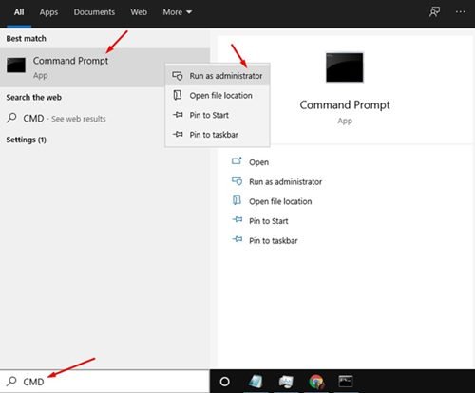Viewport: 475px width, 393px height.
Task: Open the Command Prompt taskbar icon
Action: (346, 382)
